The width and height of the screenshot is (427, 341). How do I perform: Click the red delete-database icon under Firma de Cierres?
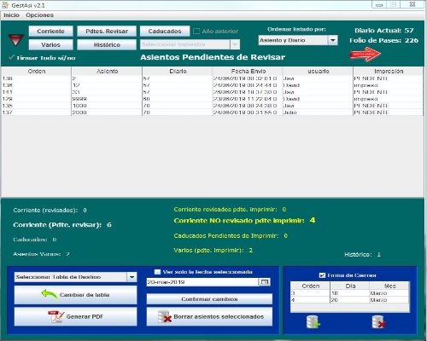coord(379,322)
